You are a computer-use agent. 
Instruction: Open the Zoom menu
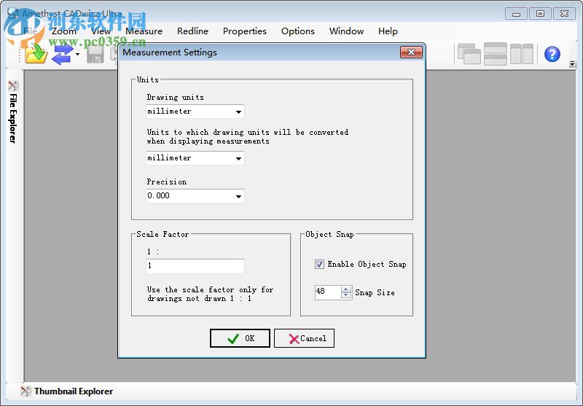pos(64,31)
